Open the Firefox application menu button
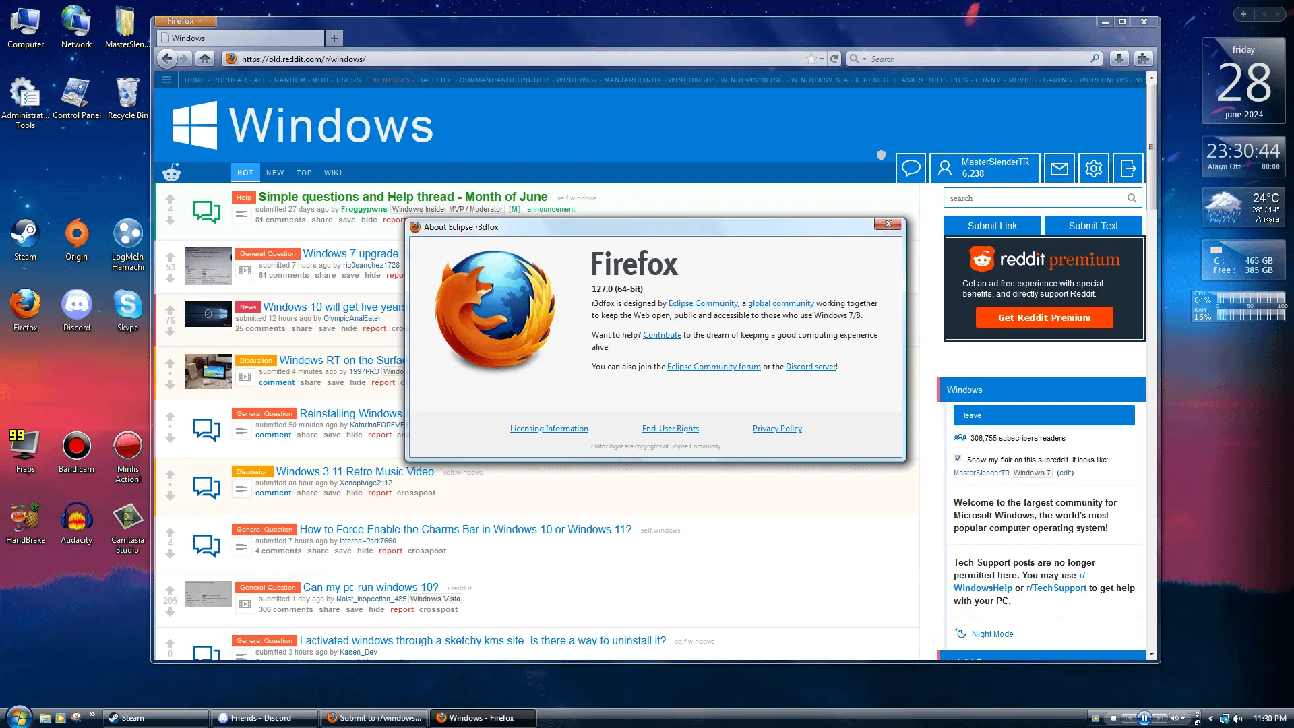 pos(184,21)
